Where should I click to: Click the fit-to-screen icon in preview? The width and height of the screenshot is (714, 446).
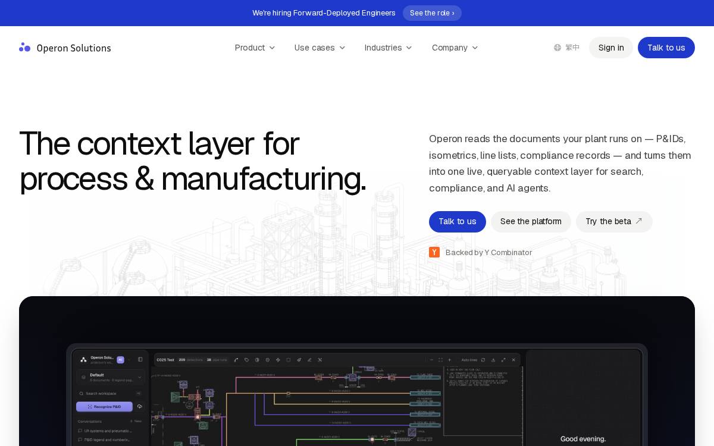(440, 360)
